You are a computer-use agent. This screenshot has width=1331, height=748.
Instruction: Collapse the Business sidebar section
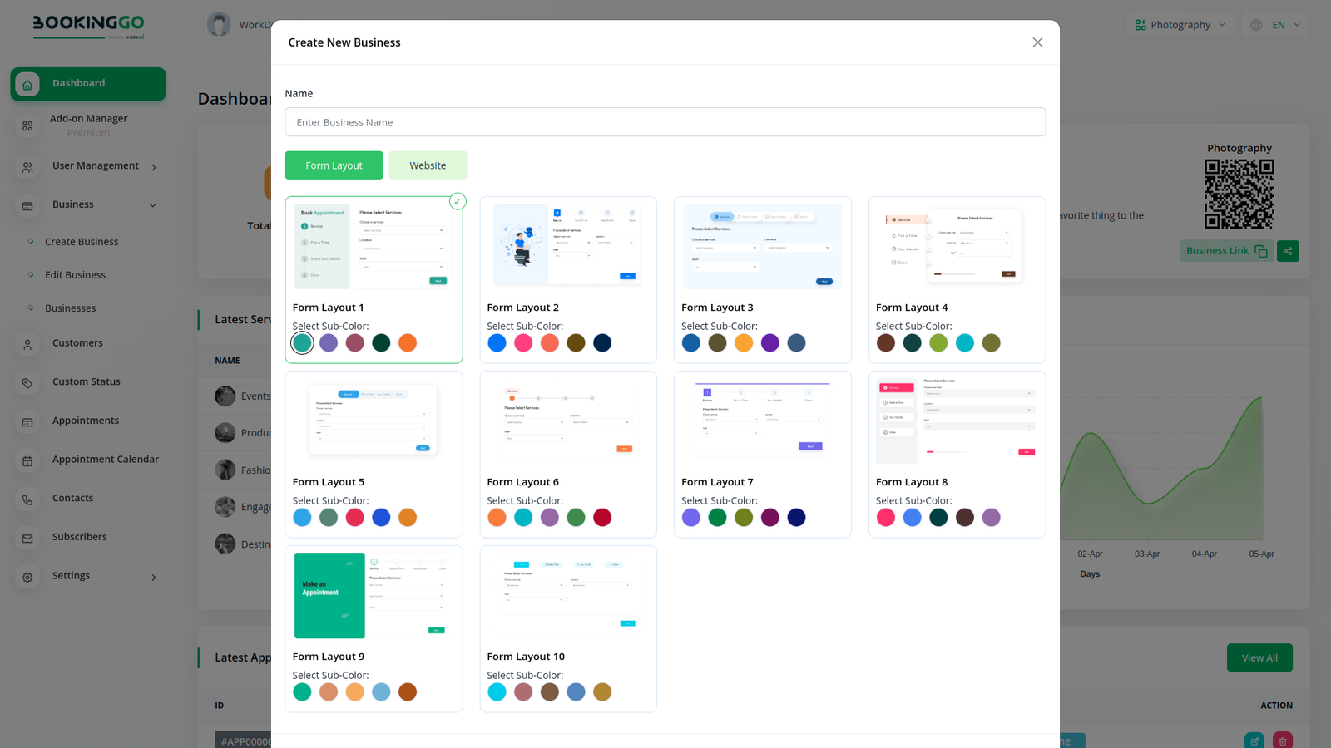[x=152, y=205]
